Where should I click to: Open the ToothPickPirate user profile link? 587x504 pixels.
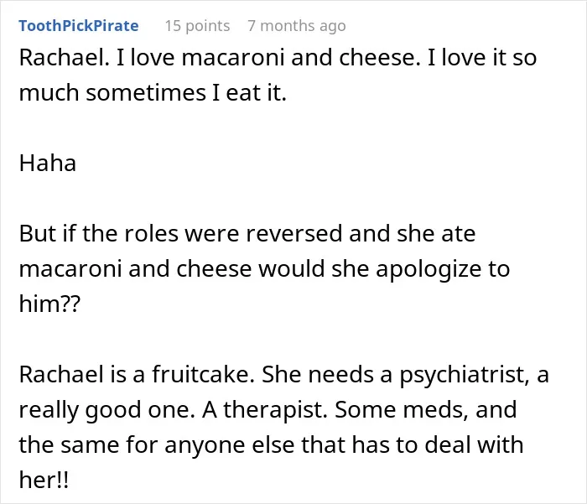[79, 26]
